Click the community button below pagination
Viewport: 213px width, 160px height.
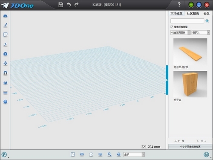[190, 147]
